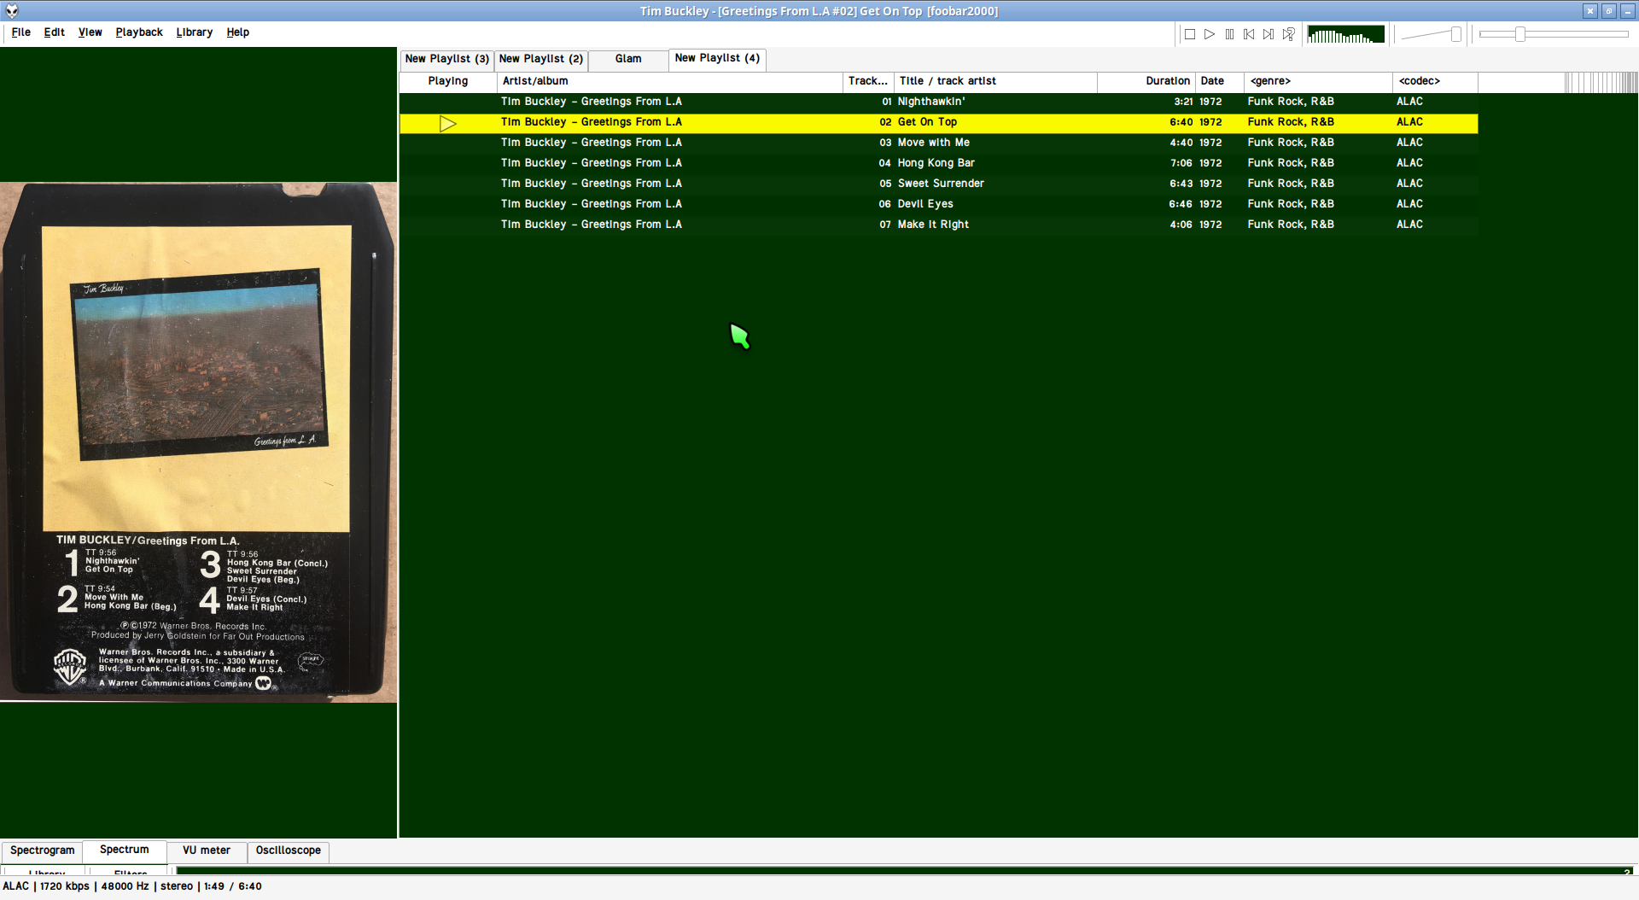Adjust the volume slider knob
The height and width of the screenshot is (900, 1639).
point(1456,34)
